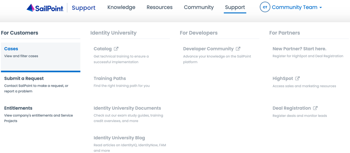Click external link icon beside Deal Registration
This screenshot has width=350, height=153.
pos(315,108)
